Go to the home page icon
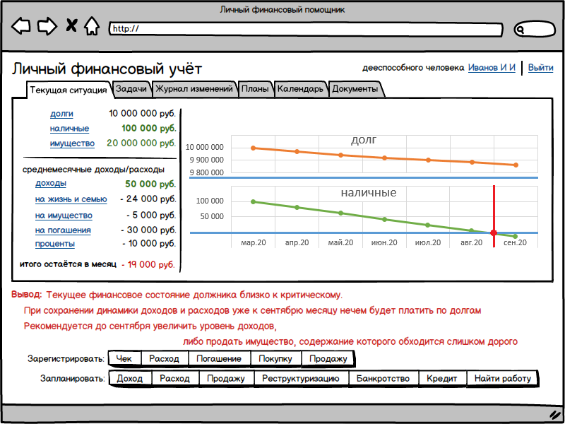The image size is (565, 424). (91, 27)
